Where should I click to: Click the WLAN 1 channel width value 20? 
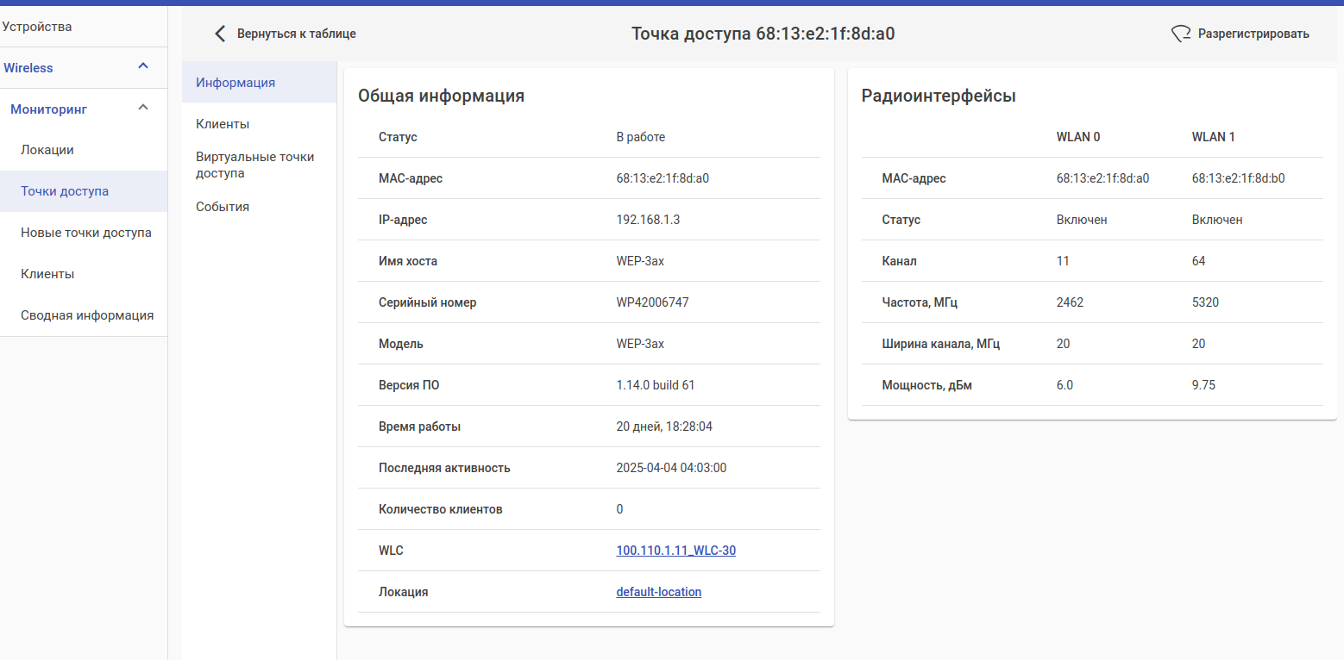1199,344
